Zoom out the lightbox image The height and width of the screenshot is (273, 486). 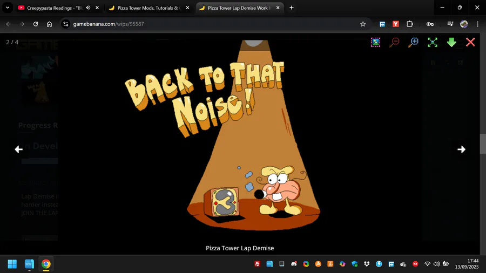click(x=394, y=42)
